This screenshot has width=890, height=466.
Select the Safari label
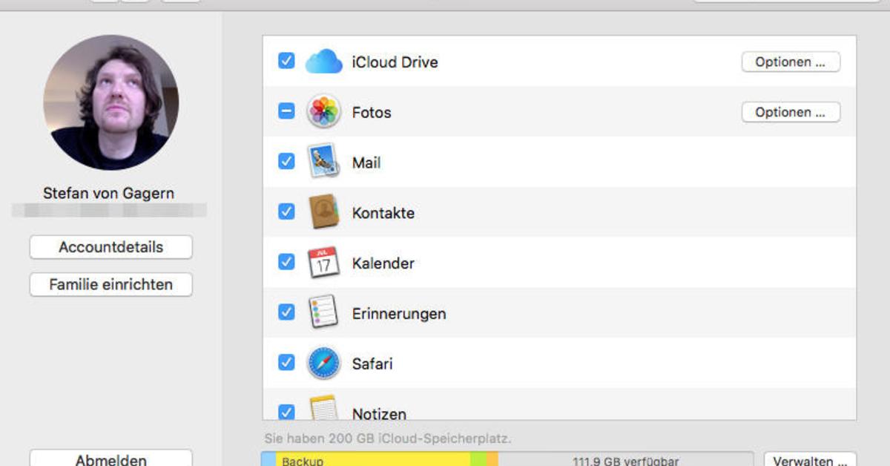372,364
